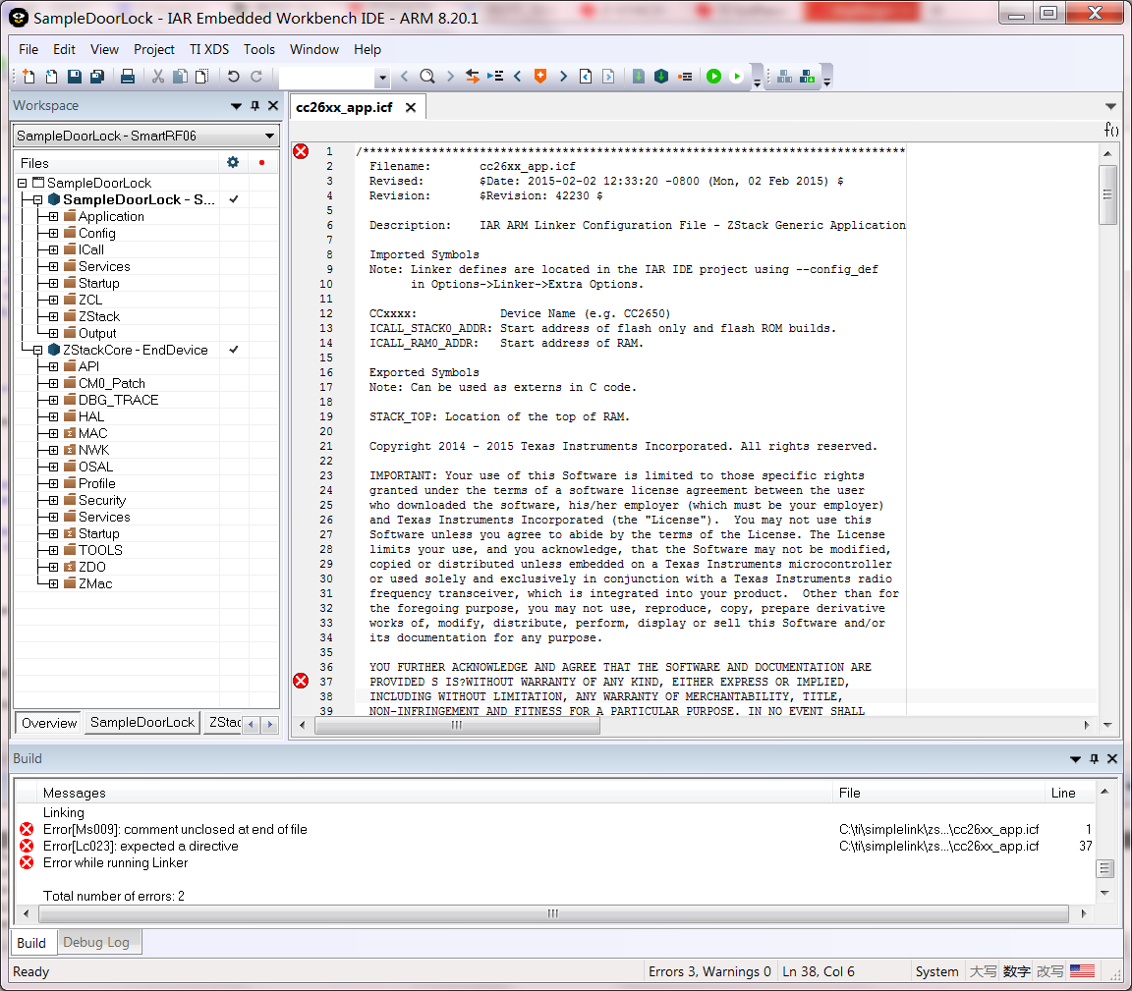Click the Cut scissors icon
1132x991 pixels.
(158, 77)
